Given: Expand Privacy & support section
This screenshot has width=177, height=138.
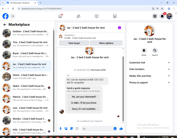Looking at the screenshot, I should click(x=149, y=83).
